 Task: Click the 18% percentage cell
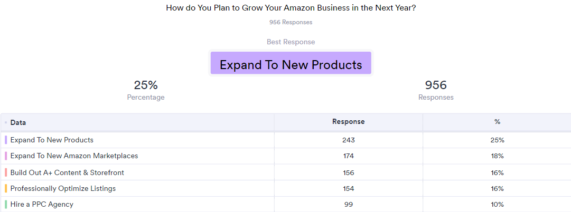[x=497, y=156]
